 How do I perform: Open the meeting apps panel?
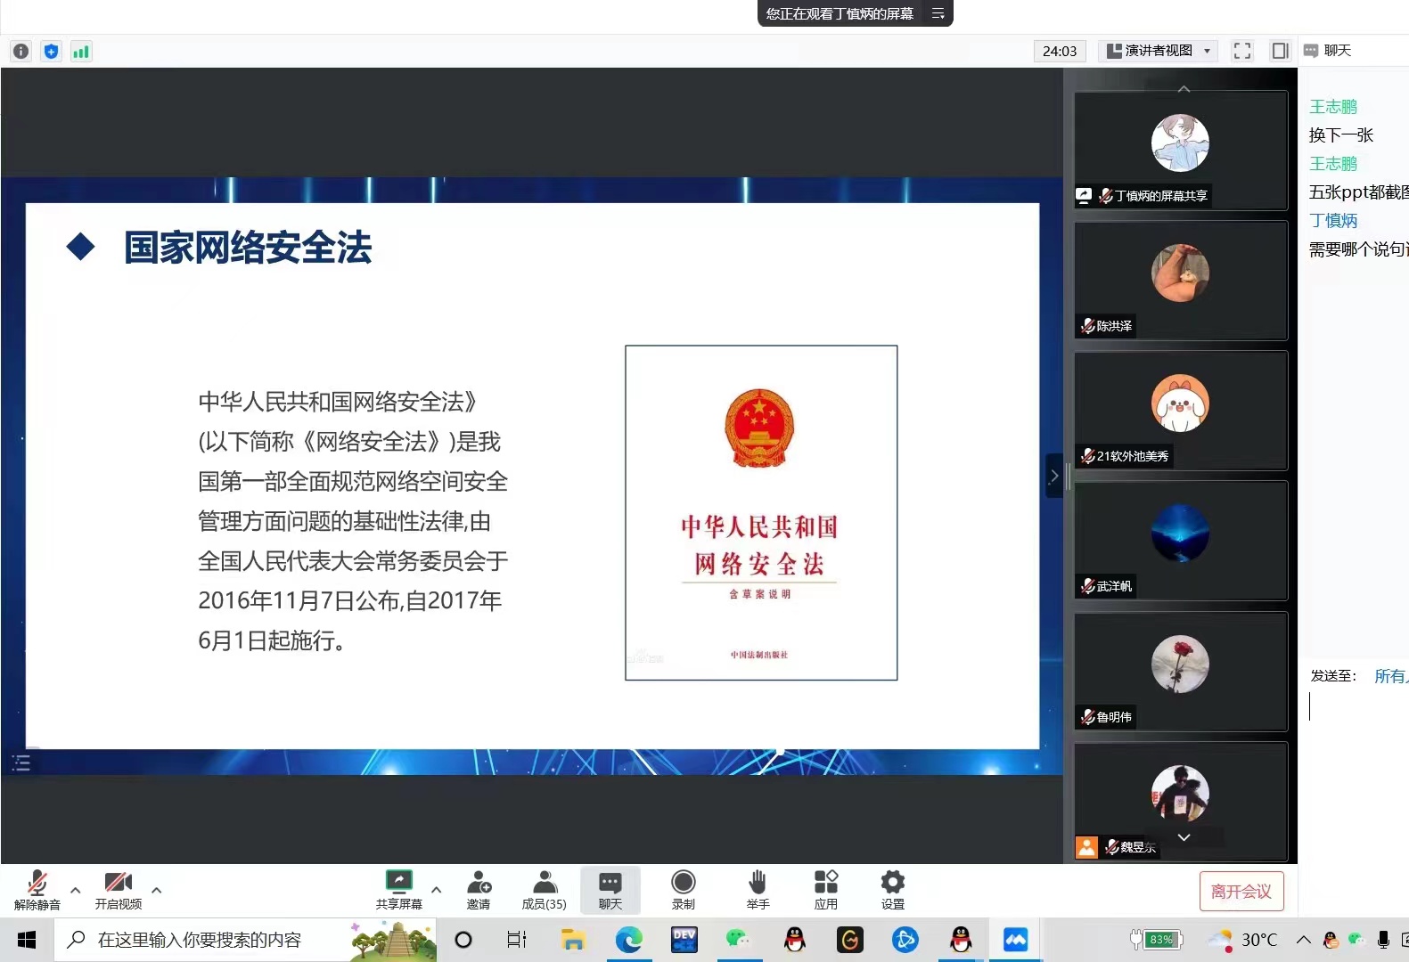(825, 889)
